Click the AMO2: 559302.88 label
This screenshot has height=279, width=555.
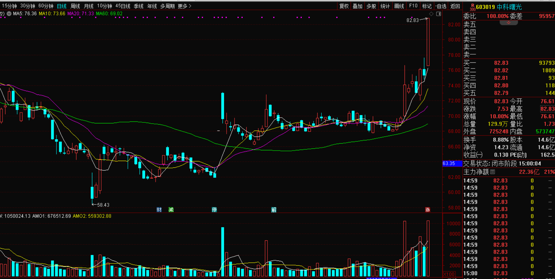click(92, 216)
